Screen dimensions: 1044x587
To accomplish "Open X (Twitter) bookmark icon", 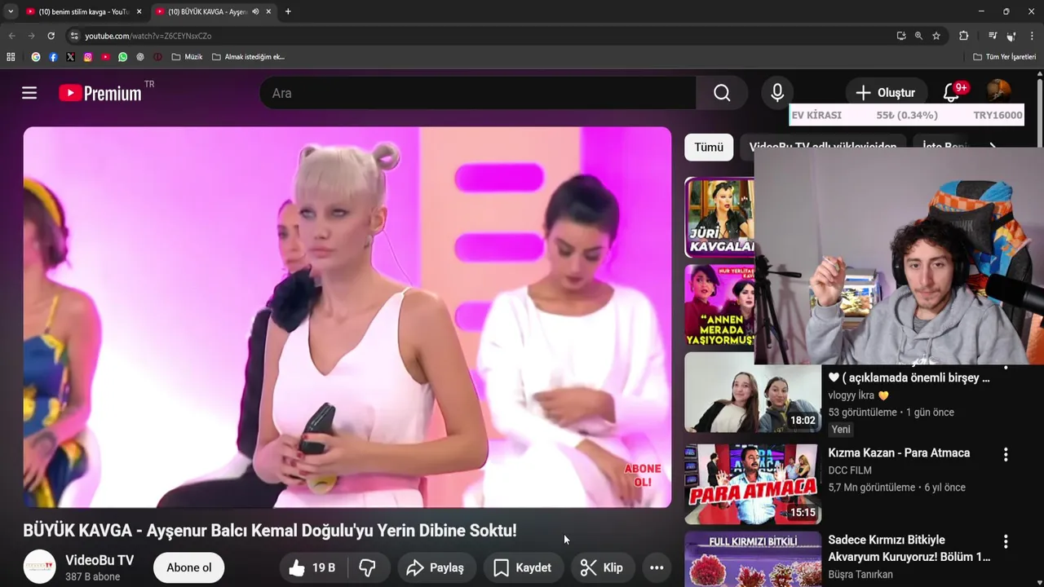I will point(70,57).
